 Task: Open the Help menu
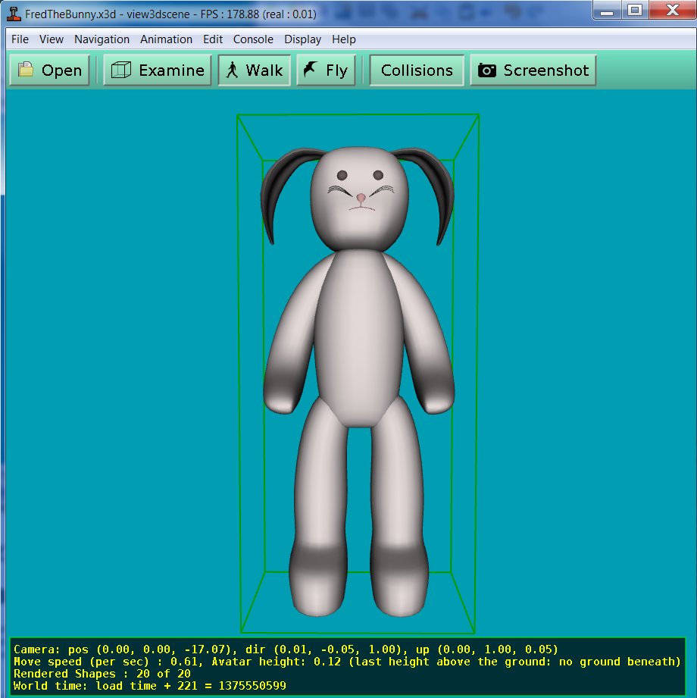pyautogui.click(x=344, y=39)
